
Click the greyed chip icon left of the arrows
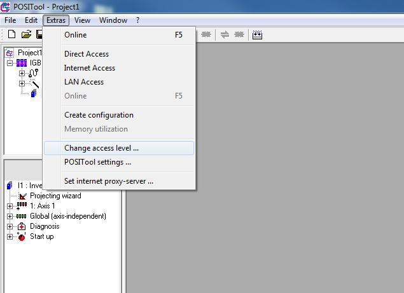206,34
